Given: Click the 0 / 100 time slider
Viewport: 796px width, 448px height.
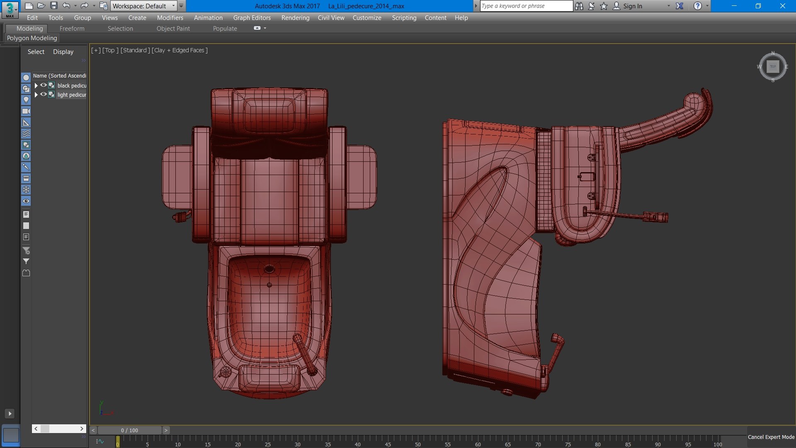Looking at the screenshot, I should 129,430.
